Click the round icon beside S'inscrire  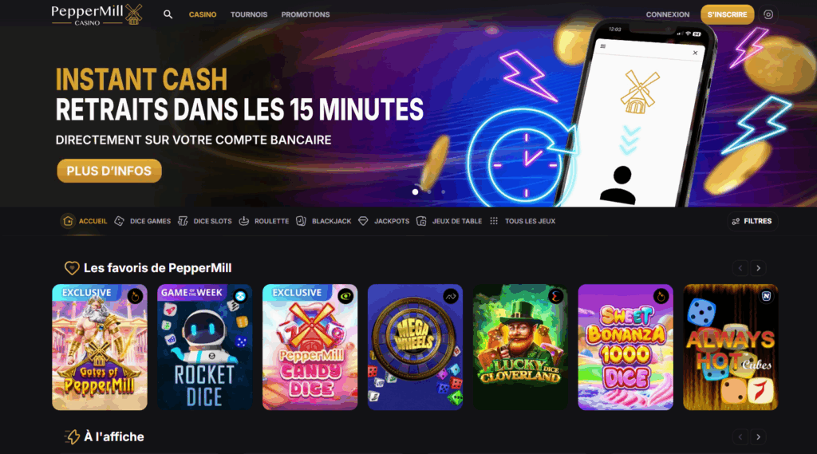(x=768, y=14)
